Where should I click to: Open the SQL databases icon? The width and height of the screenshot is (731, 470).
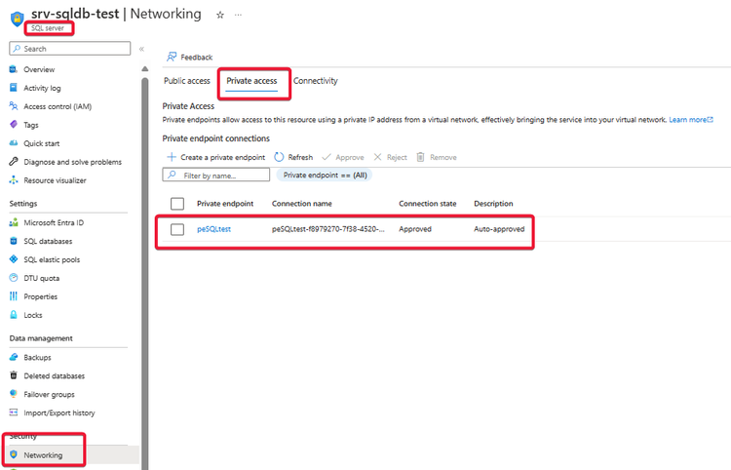coord(14,241)
